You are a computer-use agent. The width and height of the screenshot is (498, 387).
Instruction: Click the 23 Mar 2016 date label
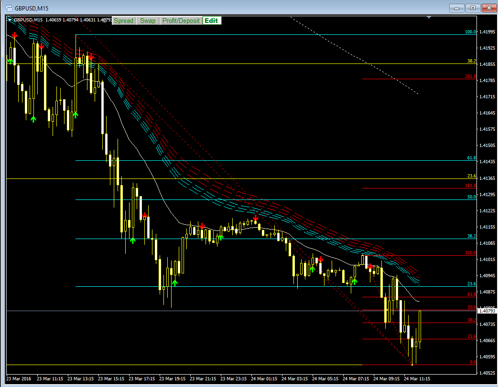19,378
